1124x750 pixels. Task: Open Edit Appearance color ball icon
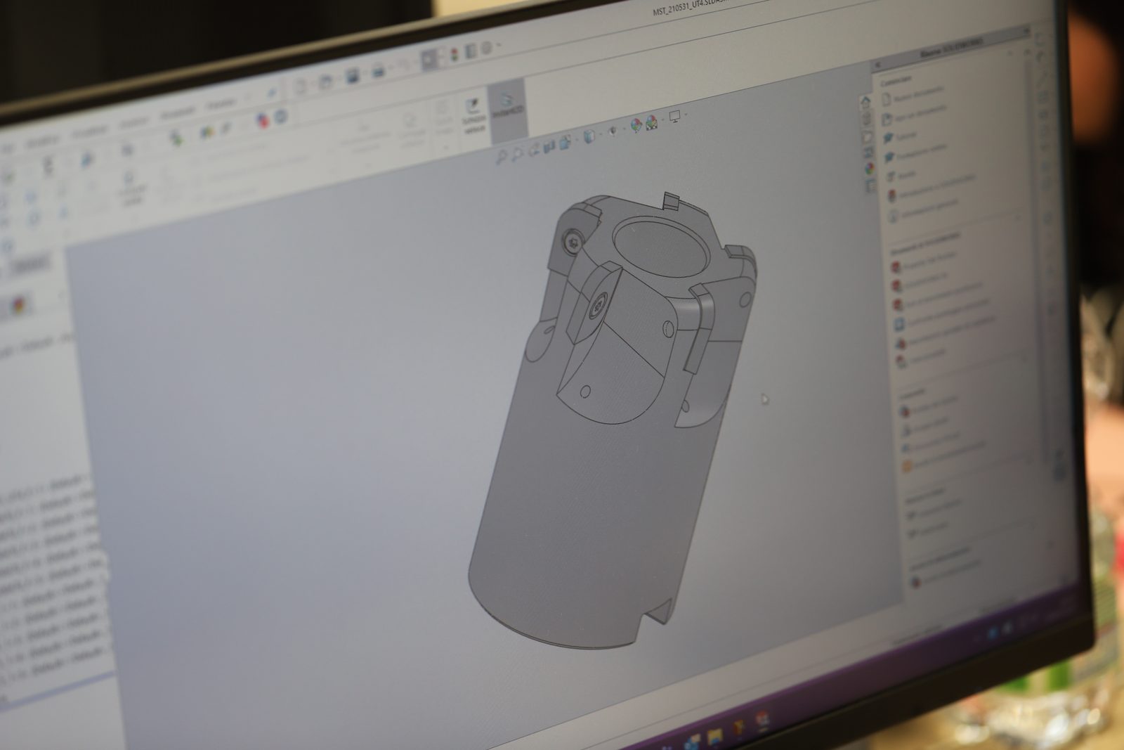click(x=636, y=125)
